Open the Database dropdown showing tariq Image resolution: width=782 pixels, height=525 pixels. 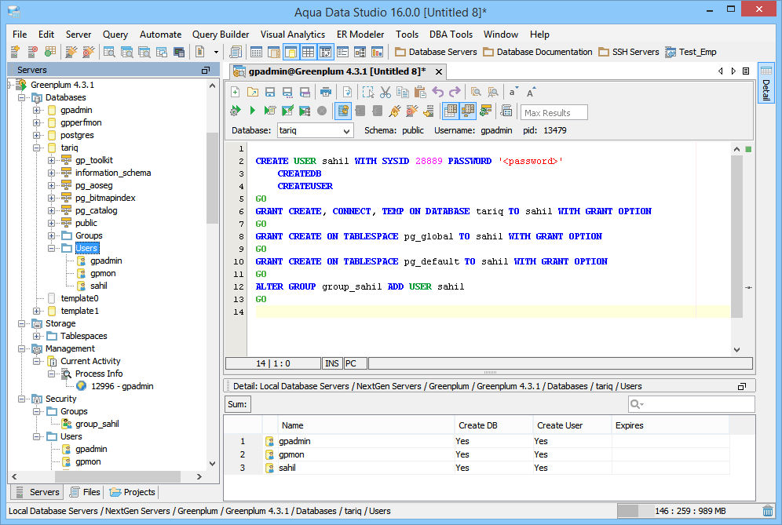click(313, 130)
